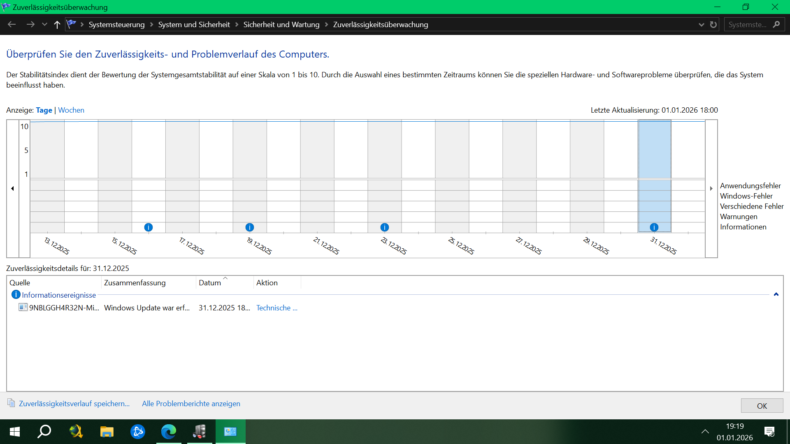Open Microsoft Edge from taskbar
This screenshot has width=790, height=444.
(x=168, y=431)
